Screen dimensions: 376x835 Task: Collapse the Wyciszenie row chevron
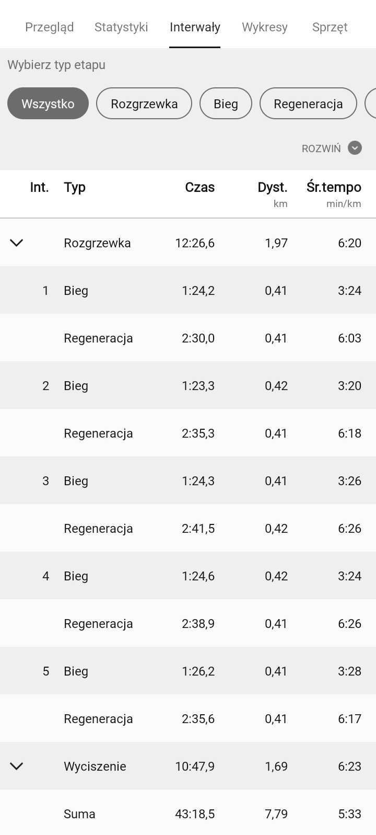coord(17,766)
